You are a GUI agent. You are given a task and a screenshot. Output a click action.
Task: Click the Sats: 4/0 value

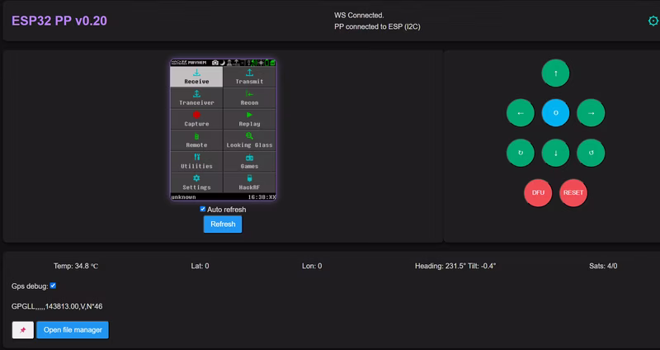(603, 266)
